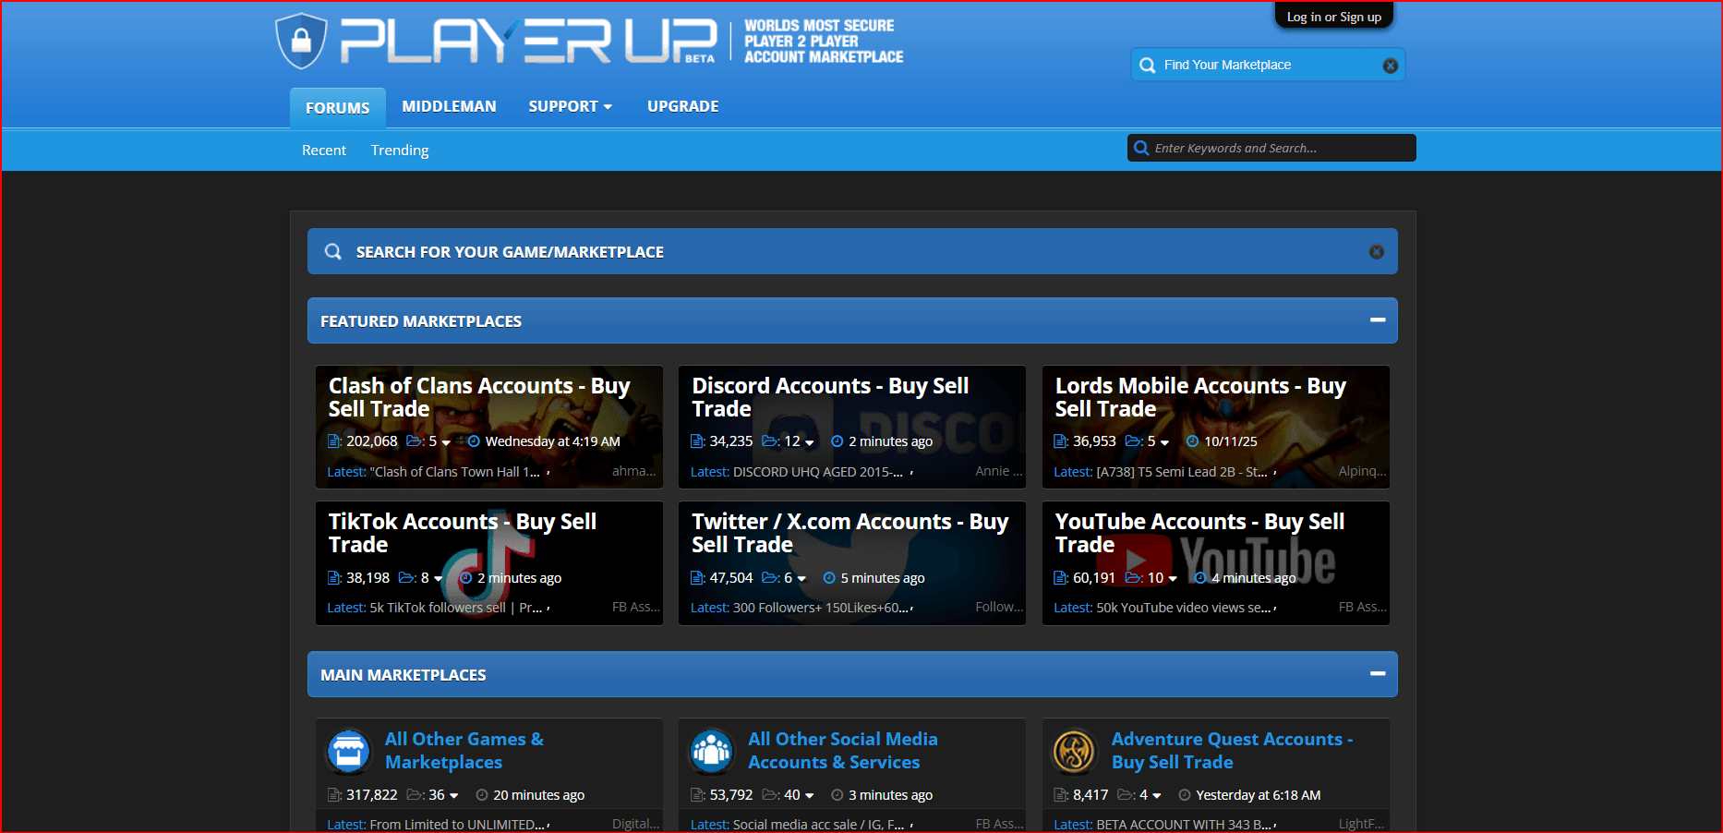Clear the Find Your Marketplace field
This screenshot has height=833, width=1723.
click(1390, 66)
